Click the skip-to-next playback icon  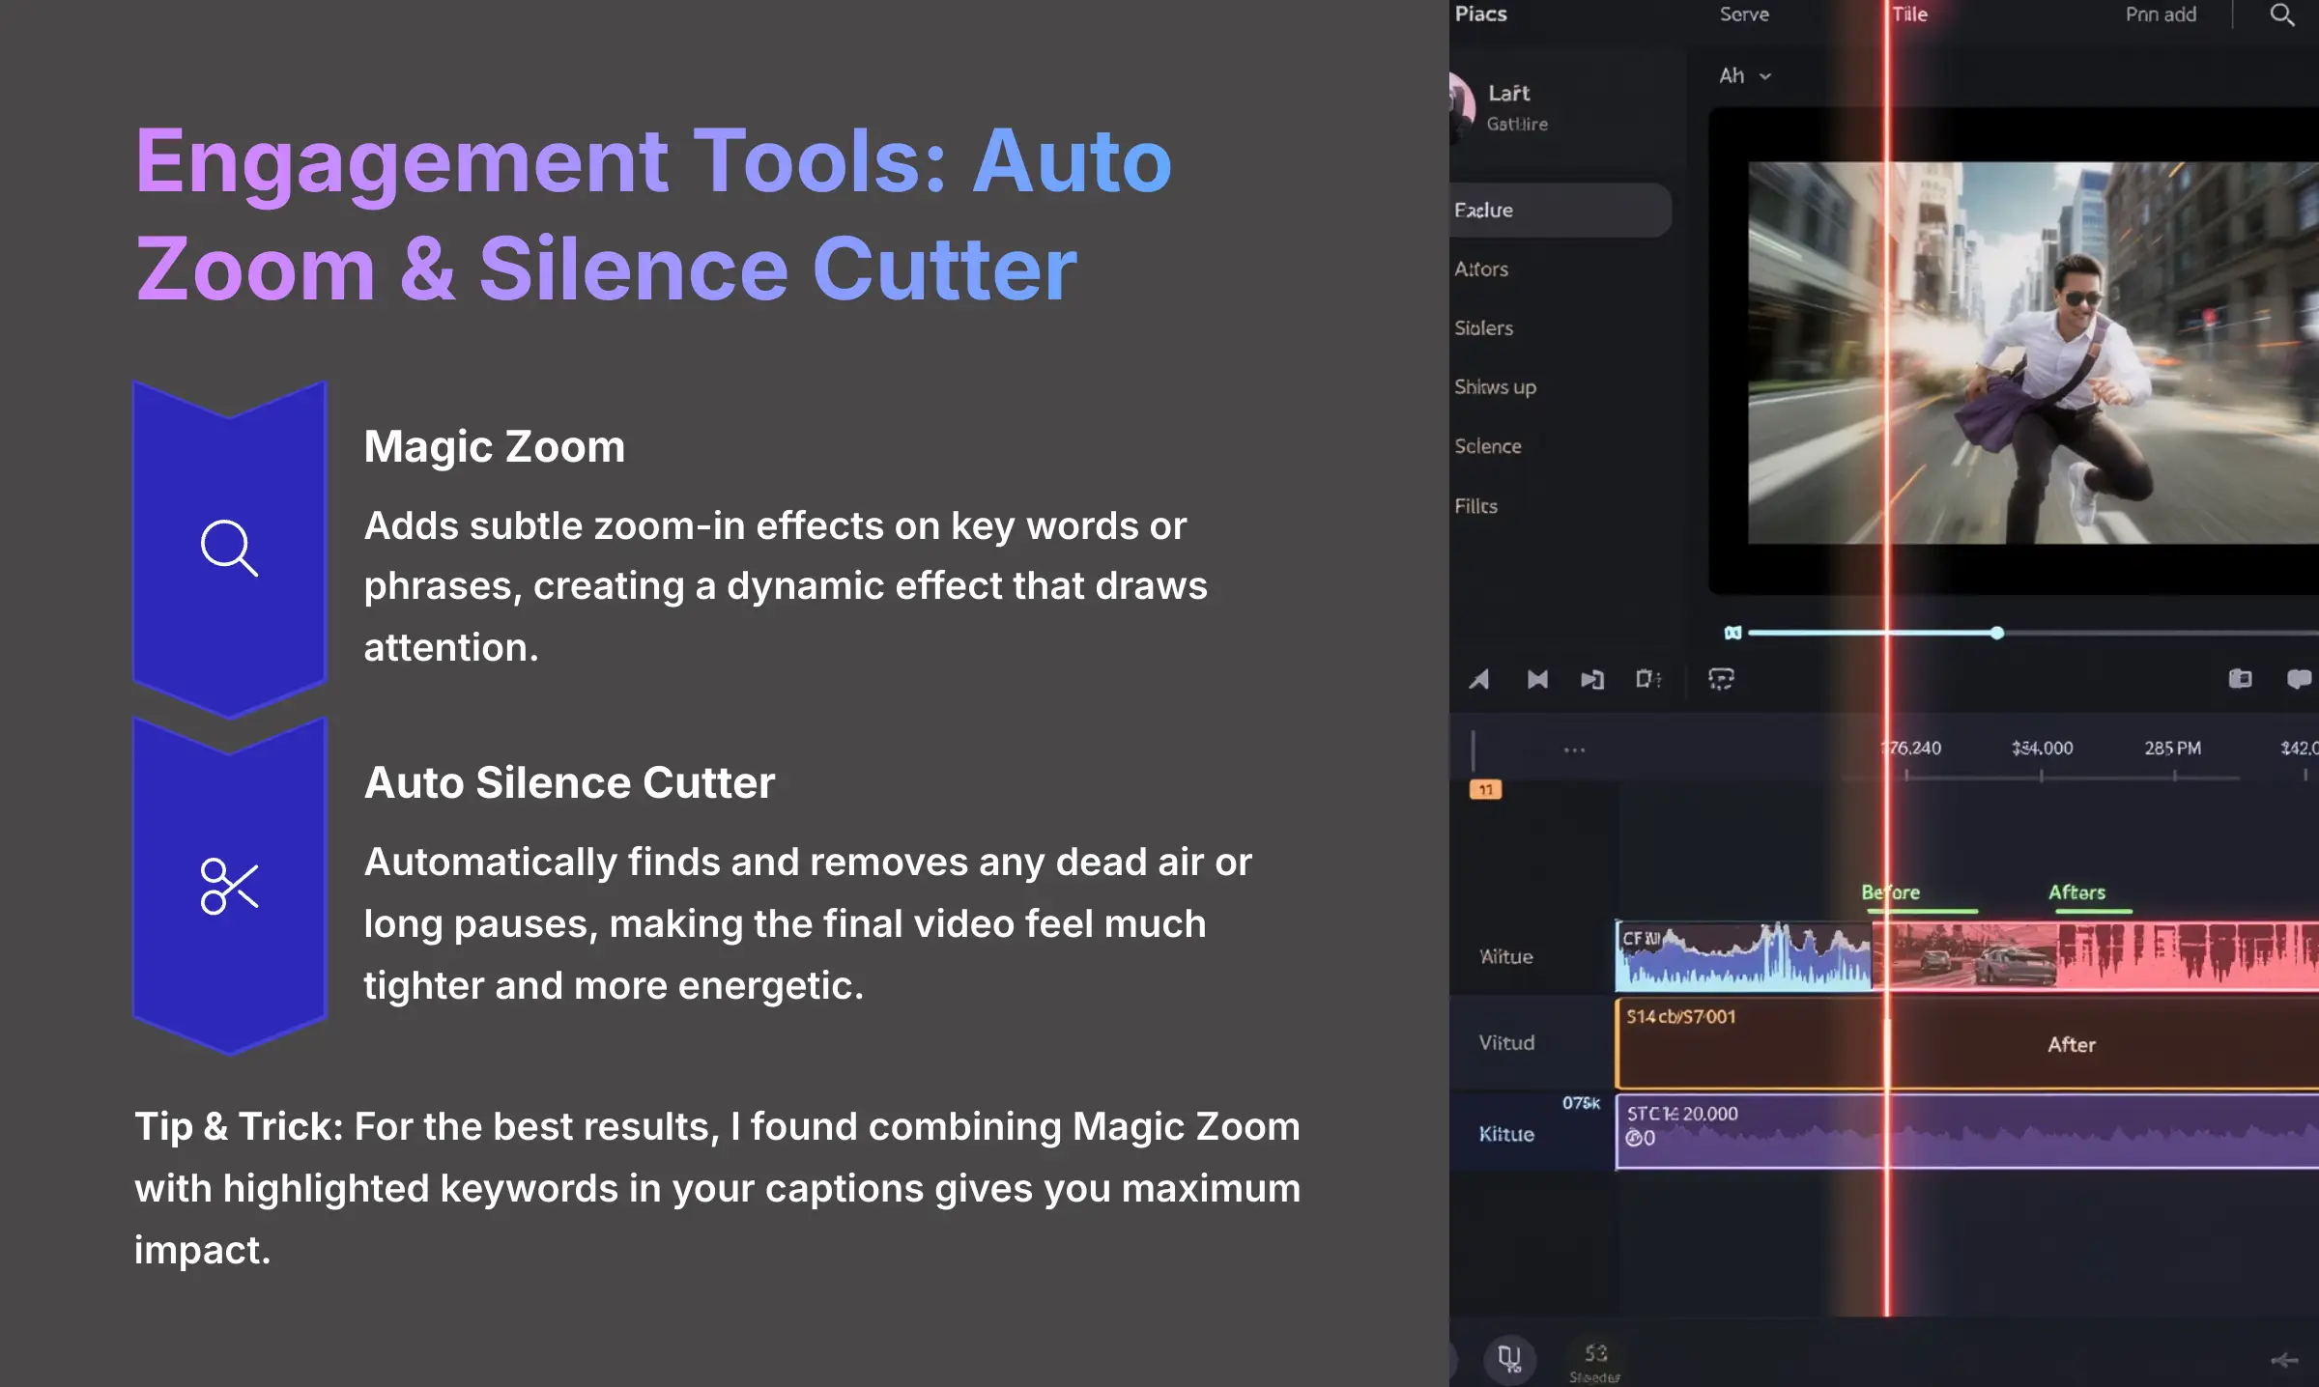[1592, 679]
